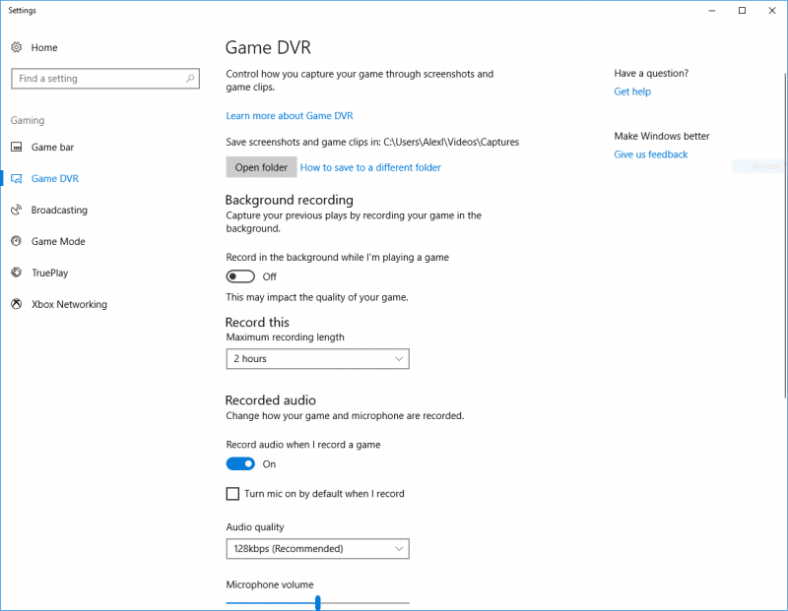The height and width of the screenshot is (611, 788).
Task: Click How to save to a different folder
Action: point(370,167)
